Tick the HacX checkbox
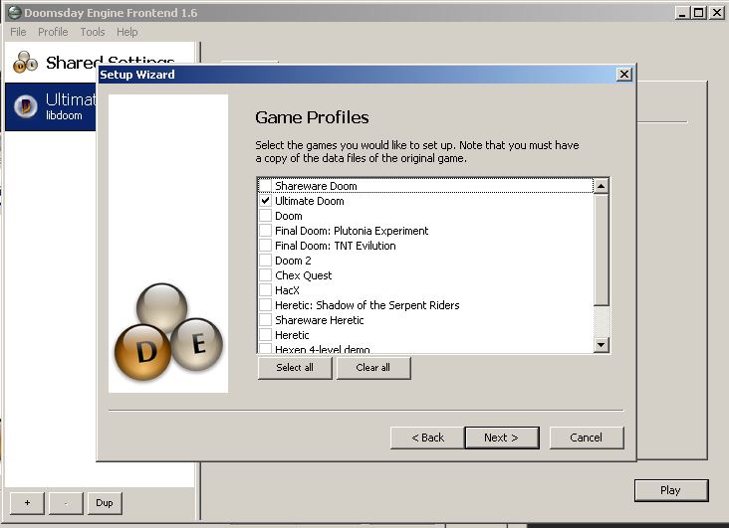The image size is (729, 528). (x=265, y=289)
